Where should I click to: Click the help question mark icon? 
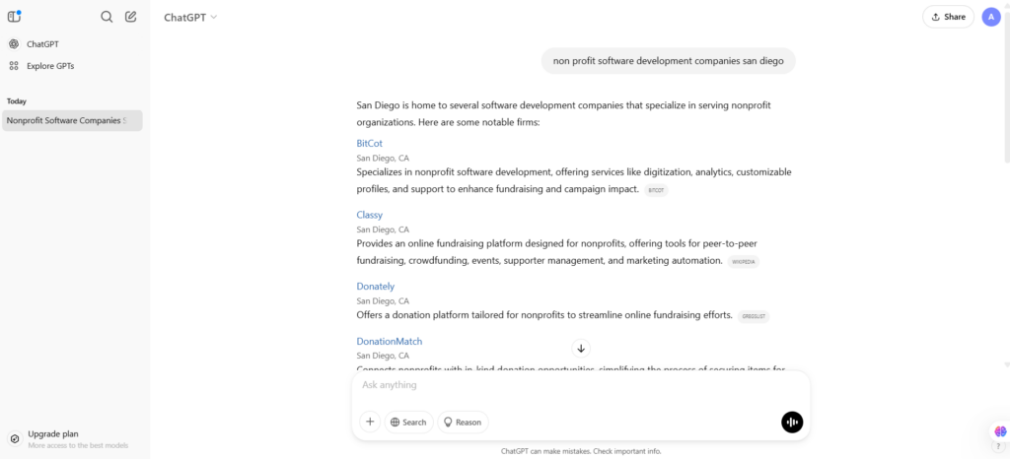click(998, 446)
